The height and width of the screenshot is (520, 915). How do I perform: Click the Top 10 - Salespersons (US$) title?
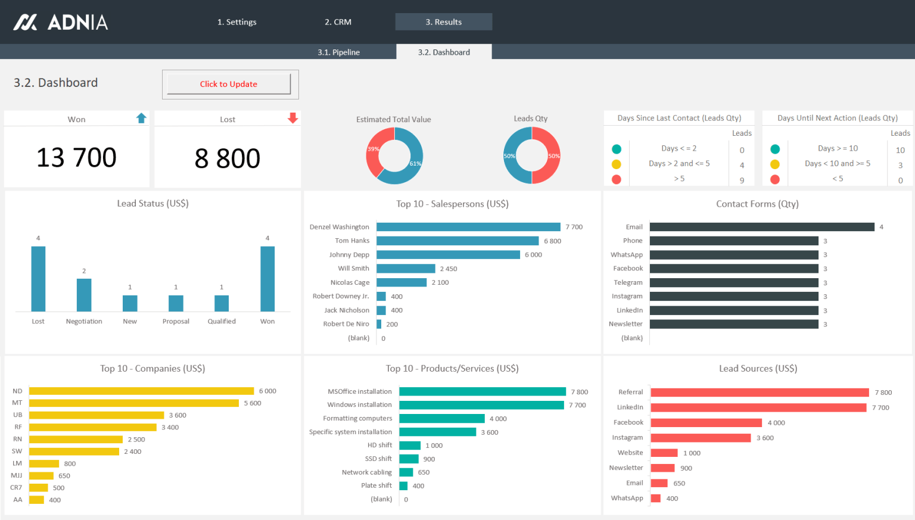tap(452, 204)
